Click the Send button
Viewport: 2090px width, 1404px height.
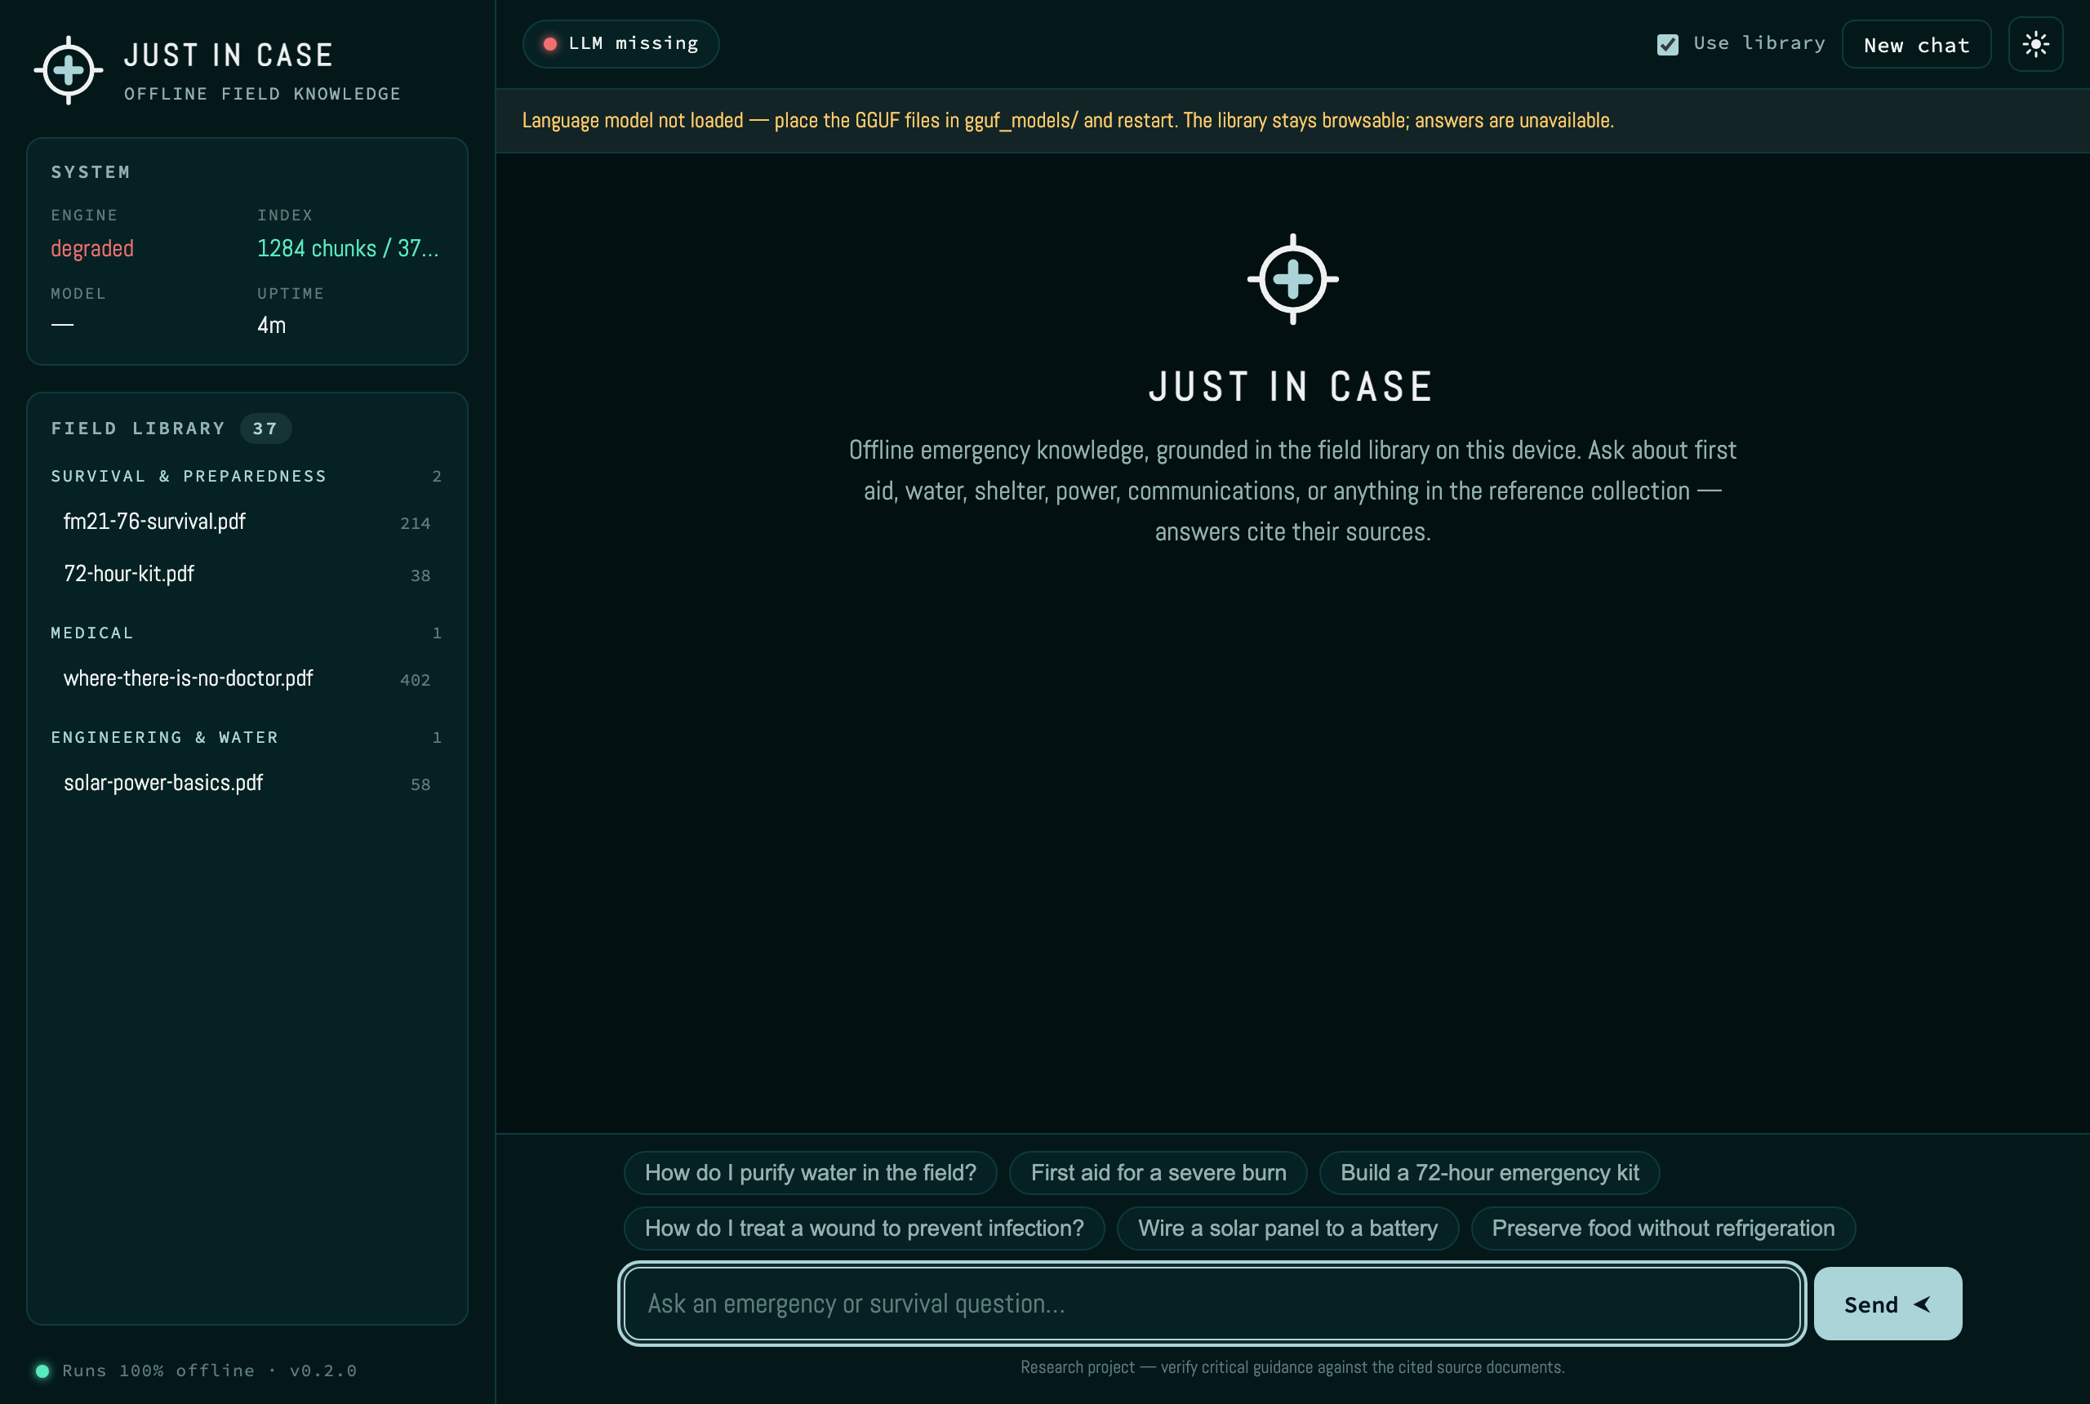tap(1888, 1304)
